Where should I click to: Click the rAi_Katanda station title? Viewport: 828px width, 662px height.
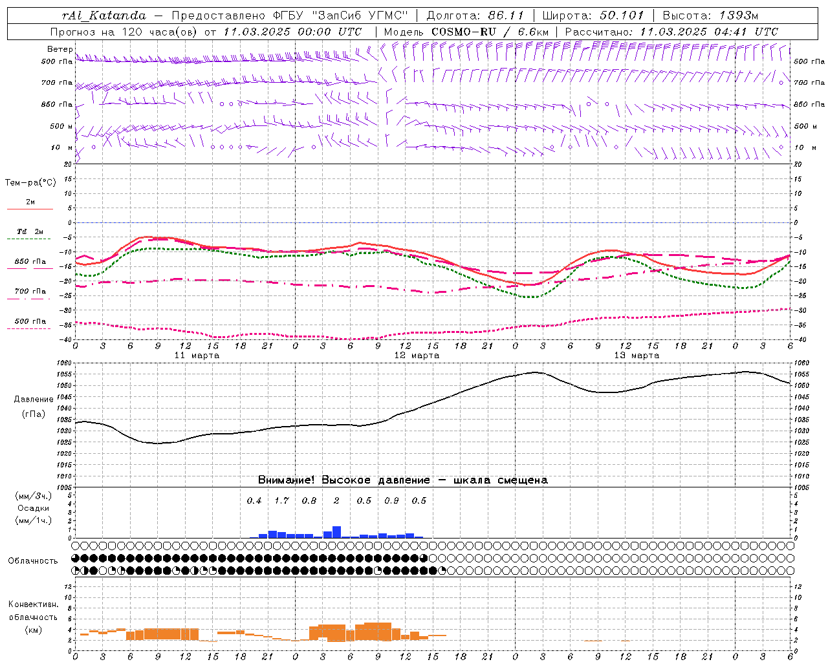click(x=104, y=16)
